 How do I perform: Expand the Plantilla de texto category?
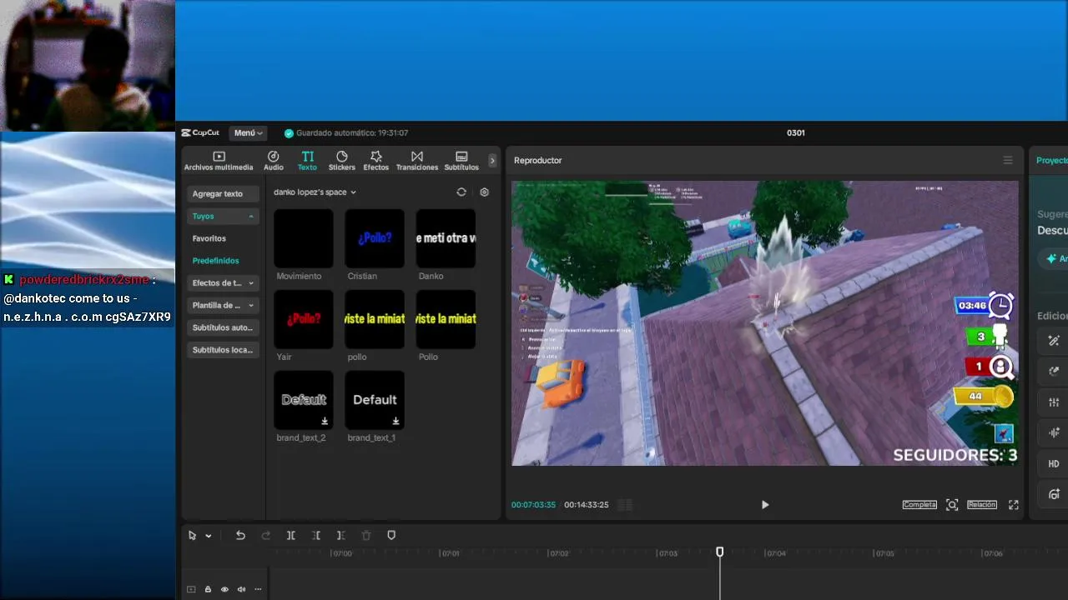click(x=223, y=305)
